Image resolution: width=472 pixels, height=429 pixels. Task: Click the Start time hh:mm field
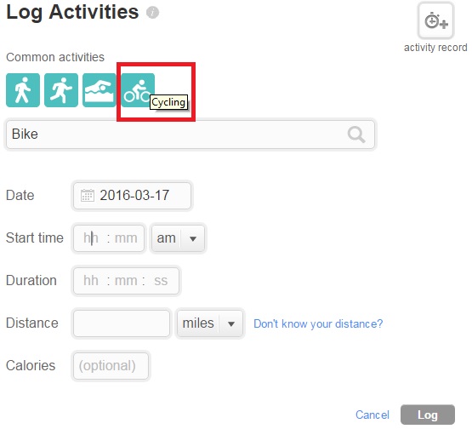point(109,238)
